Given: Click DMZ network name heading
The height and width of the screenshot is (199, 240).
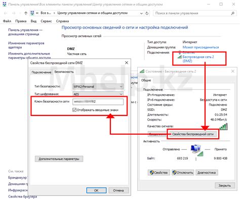Looking at the screenshot, I should pyautogui.click(x=71, y=49).
